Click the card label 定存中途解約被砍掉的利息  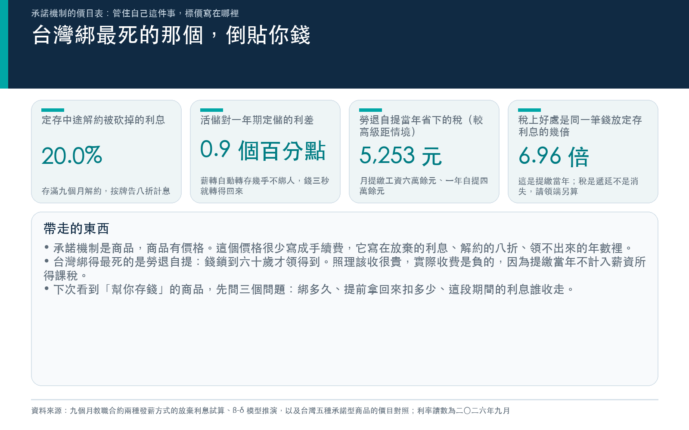pos(103,120)
